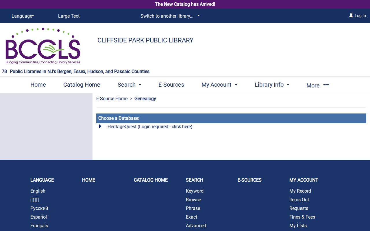Click the footer SEARCH heading

click(x=195, y=180)
